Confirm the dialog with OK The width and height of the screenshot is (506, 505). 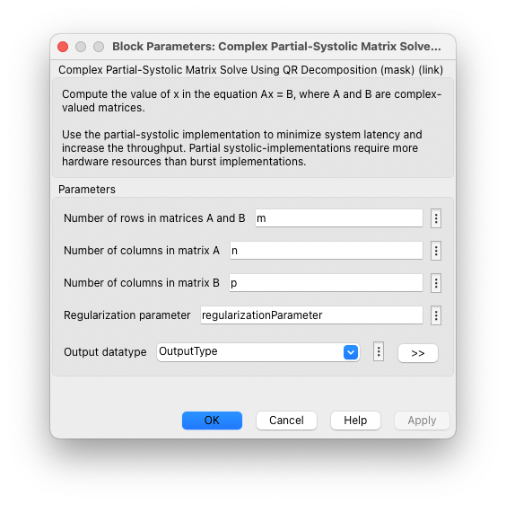[212, 421]
